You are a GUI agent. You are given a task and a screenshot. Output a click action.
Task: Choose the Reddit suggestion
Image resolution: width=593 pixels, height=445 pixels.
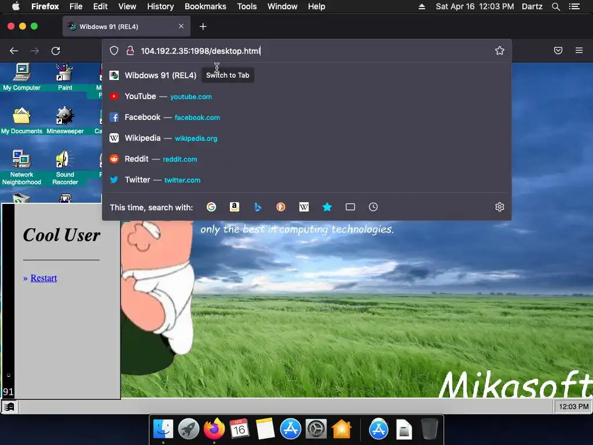307,159
